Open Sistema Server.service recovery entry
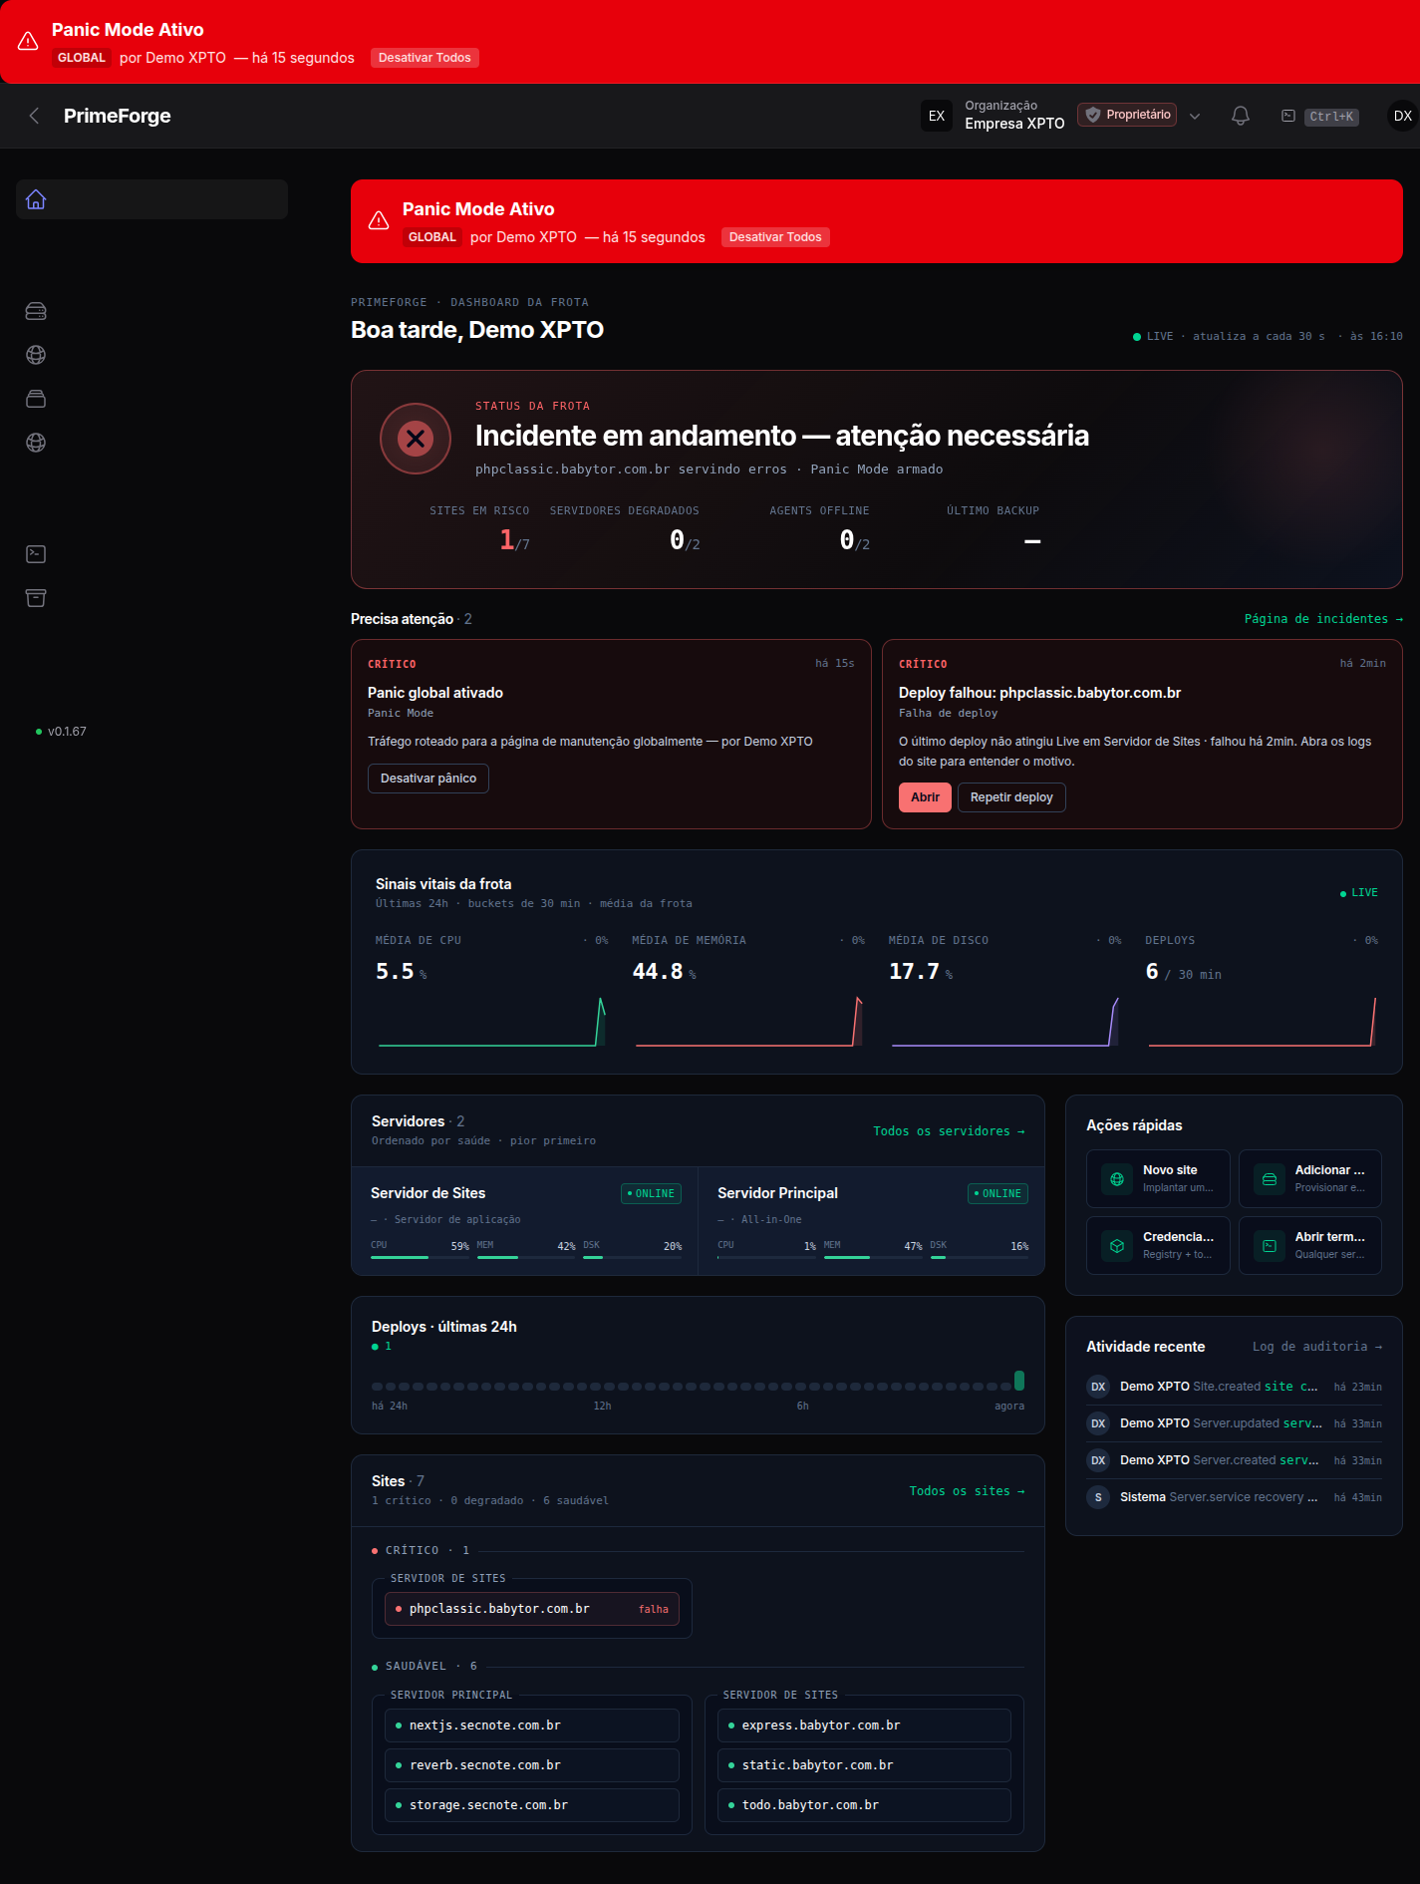 point(1234,1497)
